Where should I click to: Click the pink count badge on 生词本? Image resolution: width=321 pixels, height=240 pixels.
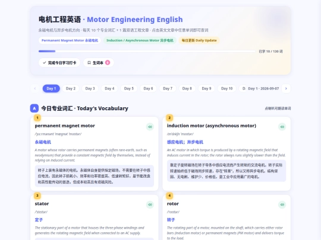click(x=108, y=63)
